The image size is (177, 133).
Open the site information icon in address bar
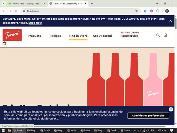coord(24,11)
